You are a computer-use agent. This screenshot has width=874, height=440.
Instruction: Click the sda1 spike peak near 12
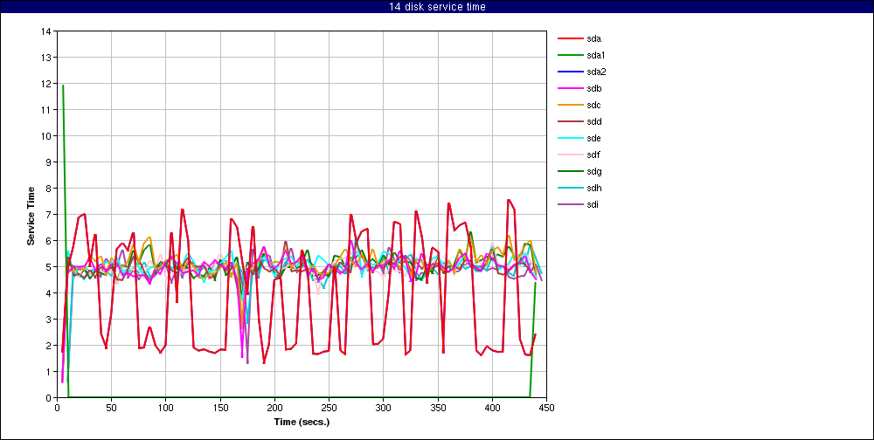point(62,86)
